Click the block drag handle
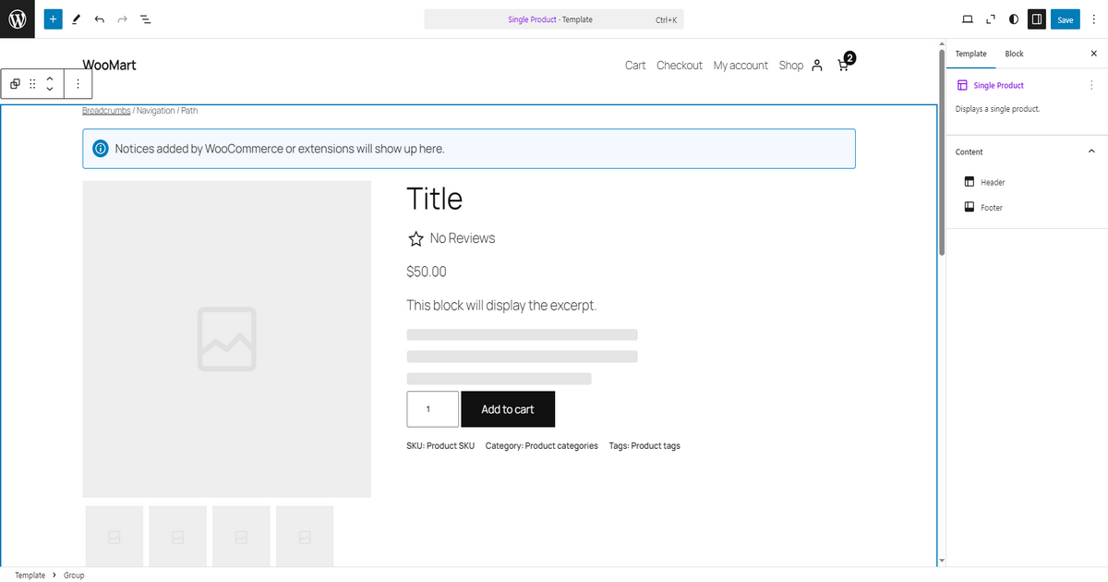The width and height of the screenshot is (1108, 582). tap(32, 84)
